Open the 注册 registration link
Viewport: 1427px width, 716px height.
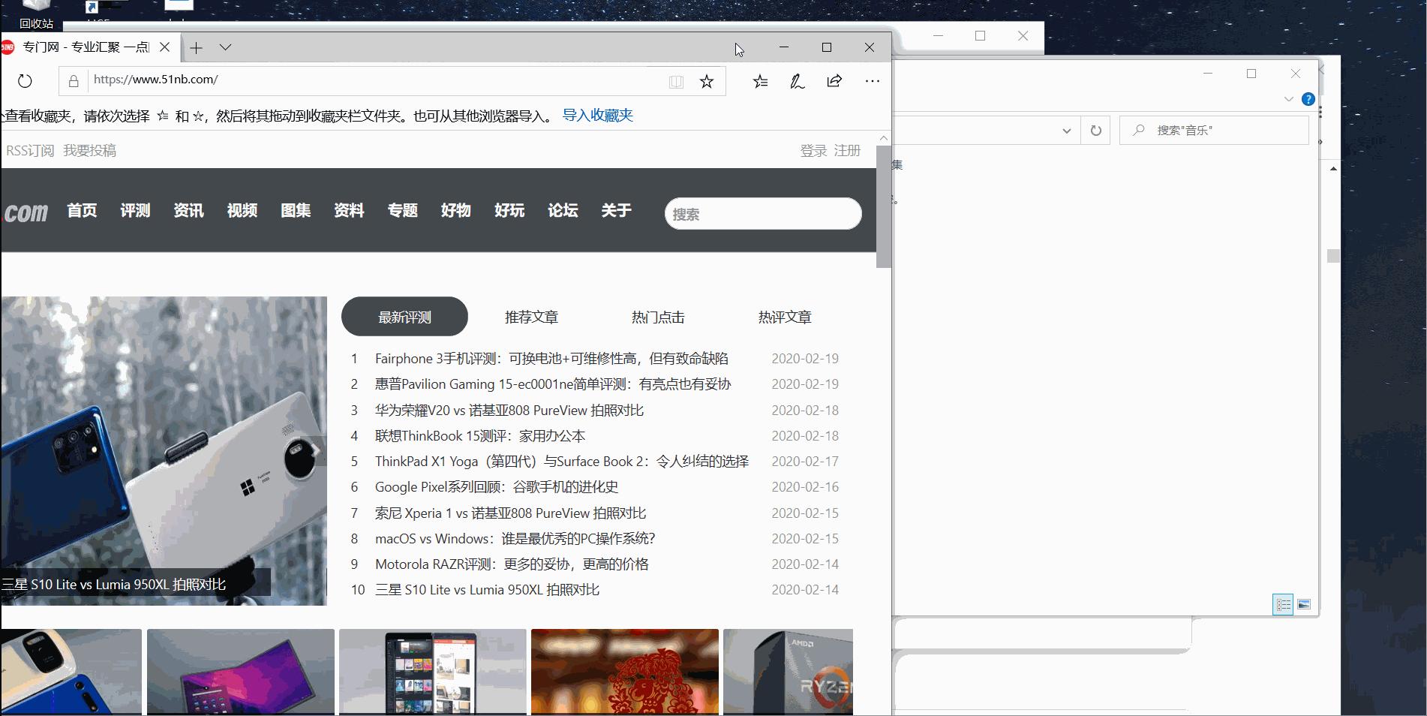pos(847,150)
